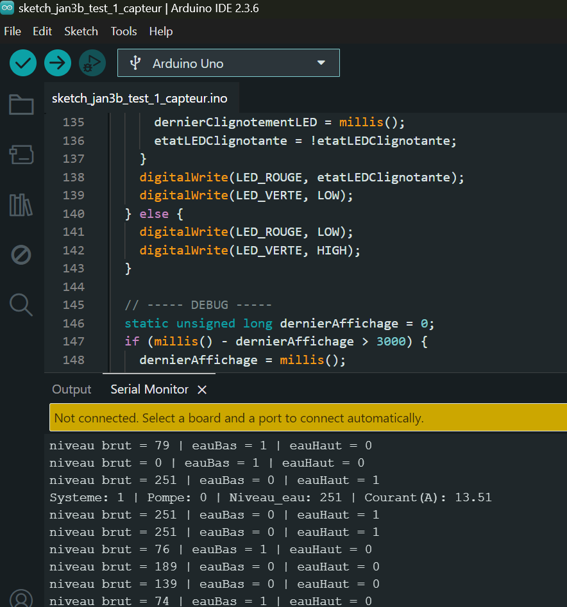Click line number 140 in gutter
This screenshot has width=567, height=607.
74,213
